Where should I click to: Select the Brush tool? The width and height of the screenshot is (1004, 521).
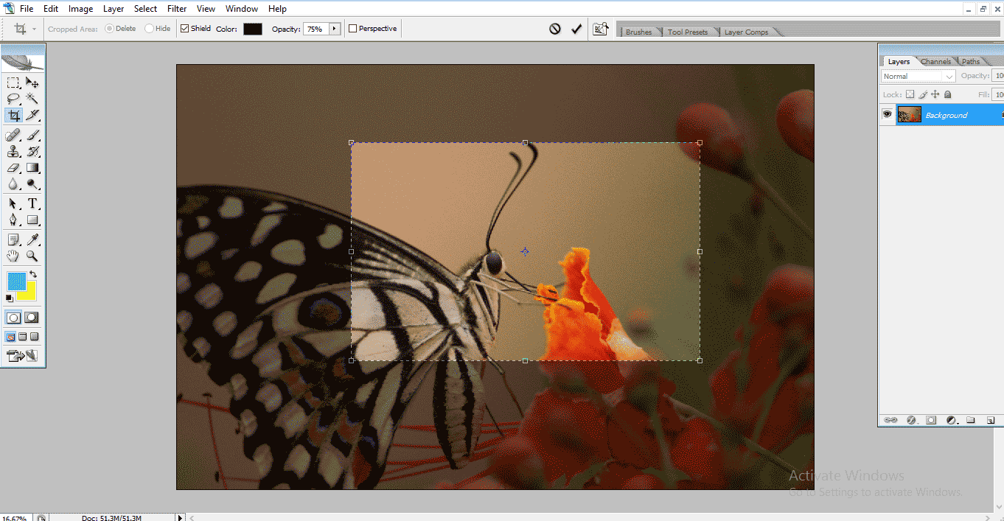point(32,136)
